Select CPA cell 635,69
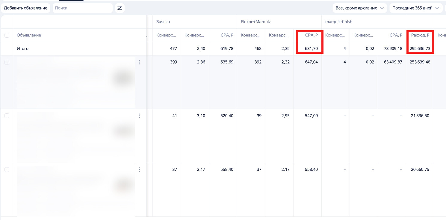Screen dimensions: 446x220 tap(227, 62)
